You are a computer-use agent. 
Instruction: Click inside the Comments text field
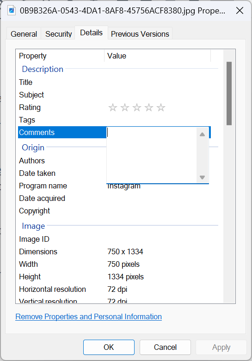pos(152,155)
